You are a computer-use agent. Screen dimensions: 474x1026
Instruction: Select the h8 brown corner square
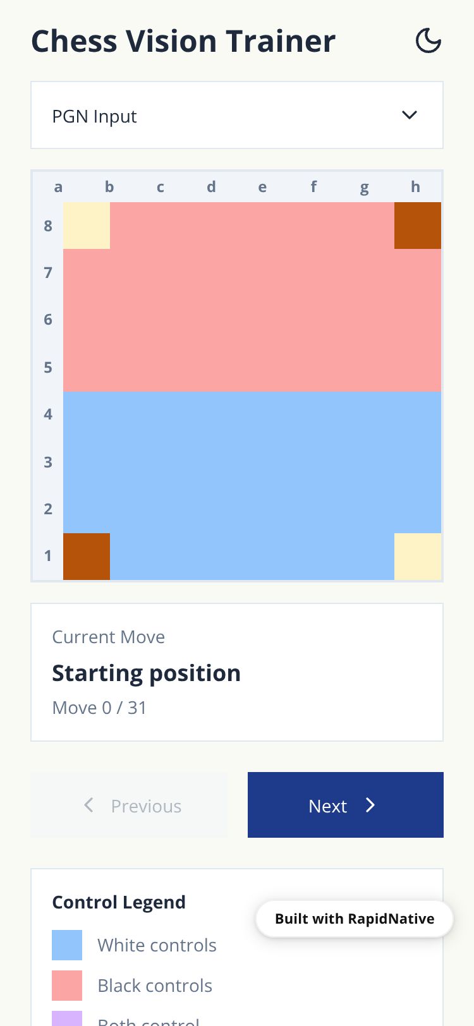(418, 226)
